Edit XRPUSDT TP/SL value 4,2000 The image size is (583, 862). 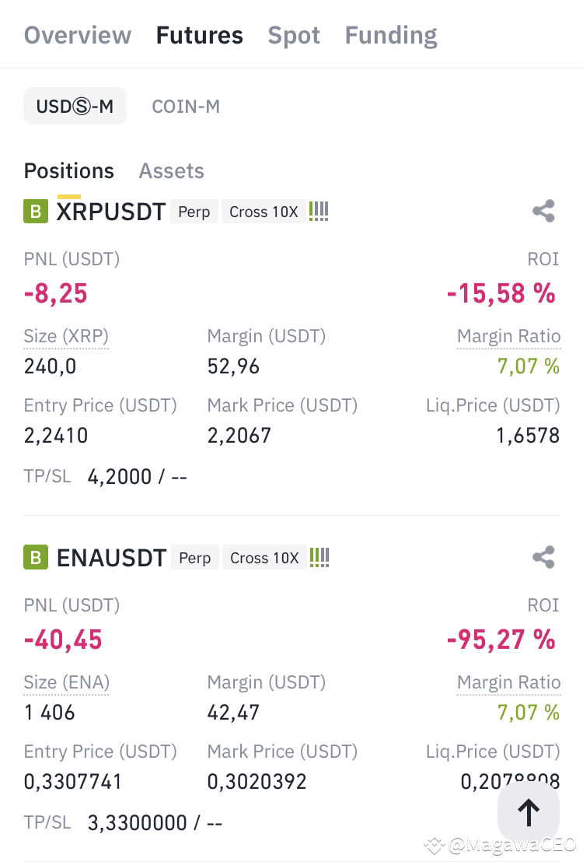[x=119, y=477]
